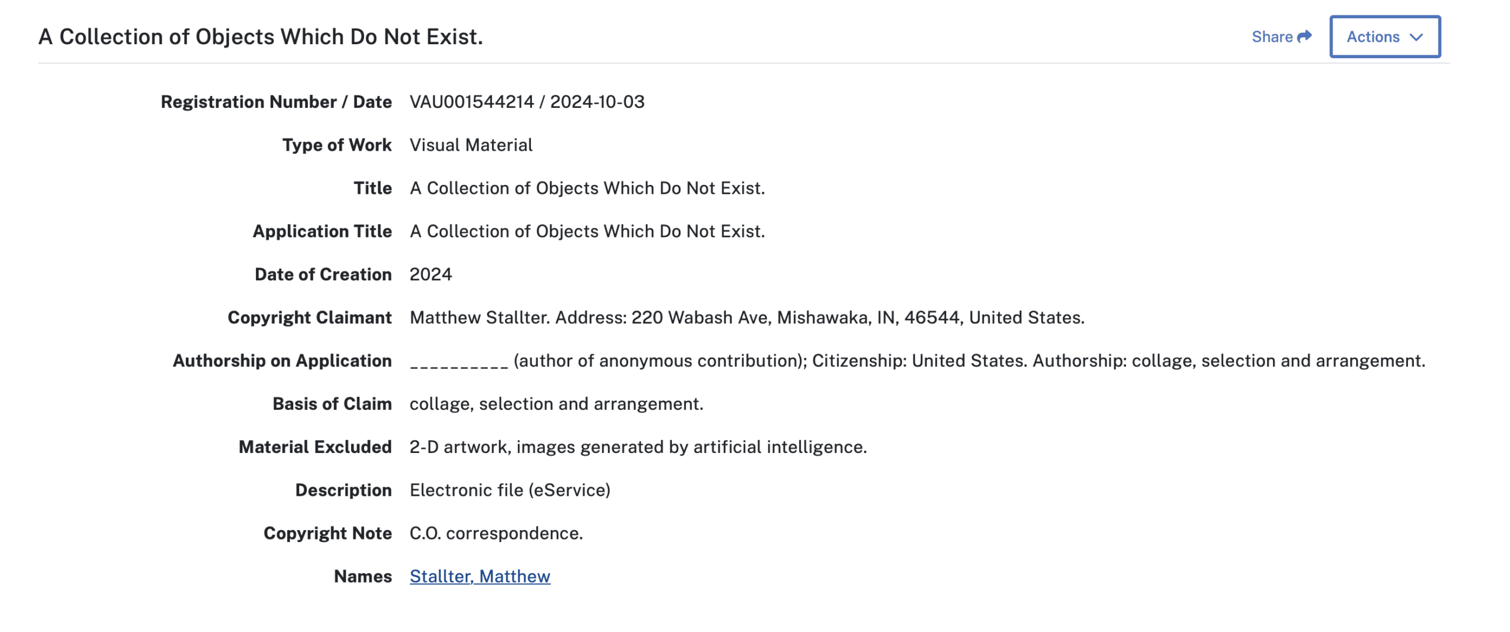The height and width of the screenshot is (632, 1510).
Task: Click the Visual Material type value
Action: click(x=471, y=145)
